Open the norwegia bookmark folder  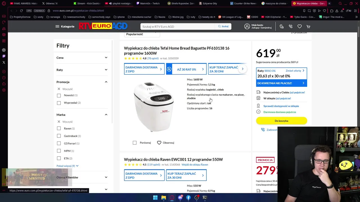53,17
